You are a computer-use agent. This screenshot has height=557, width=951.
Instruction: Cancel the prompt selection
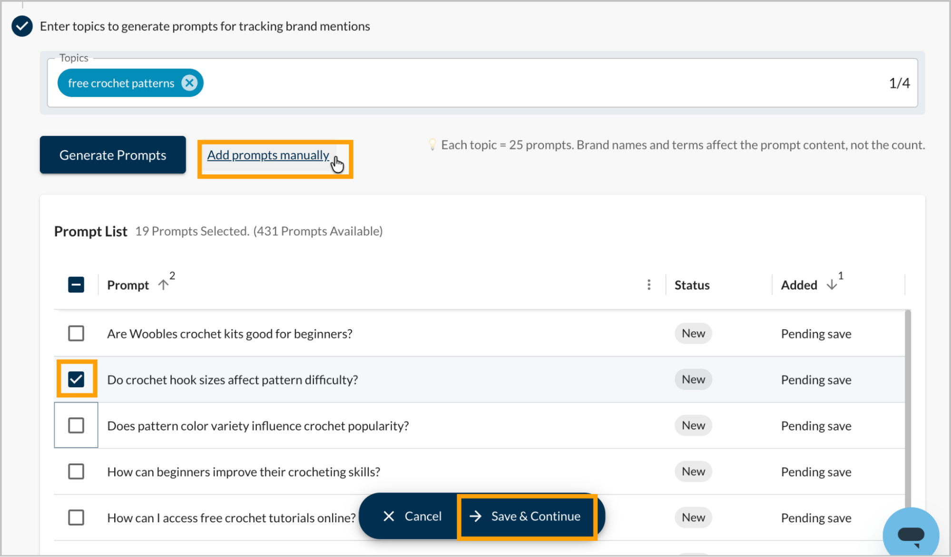pyautogui.click(x=412, y=517)
